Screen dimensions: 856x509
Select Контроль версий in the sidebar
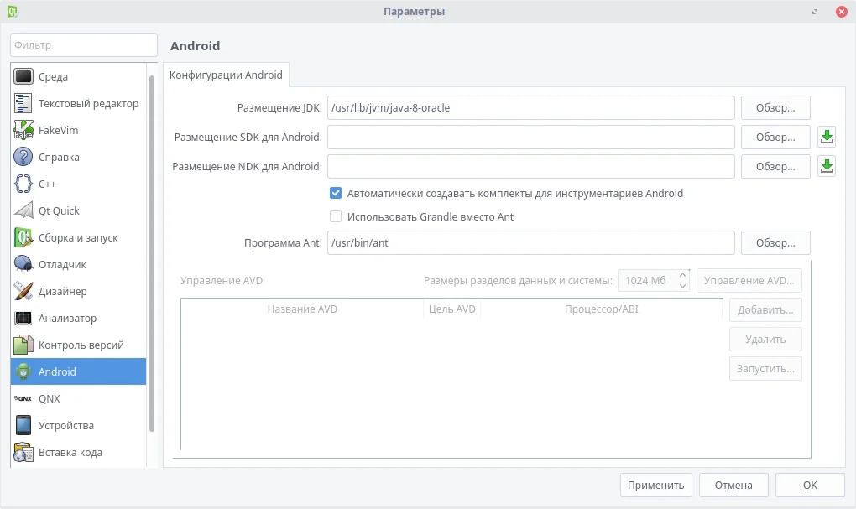(x=81, y=345)
